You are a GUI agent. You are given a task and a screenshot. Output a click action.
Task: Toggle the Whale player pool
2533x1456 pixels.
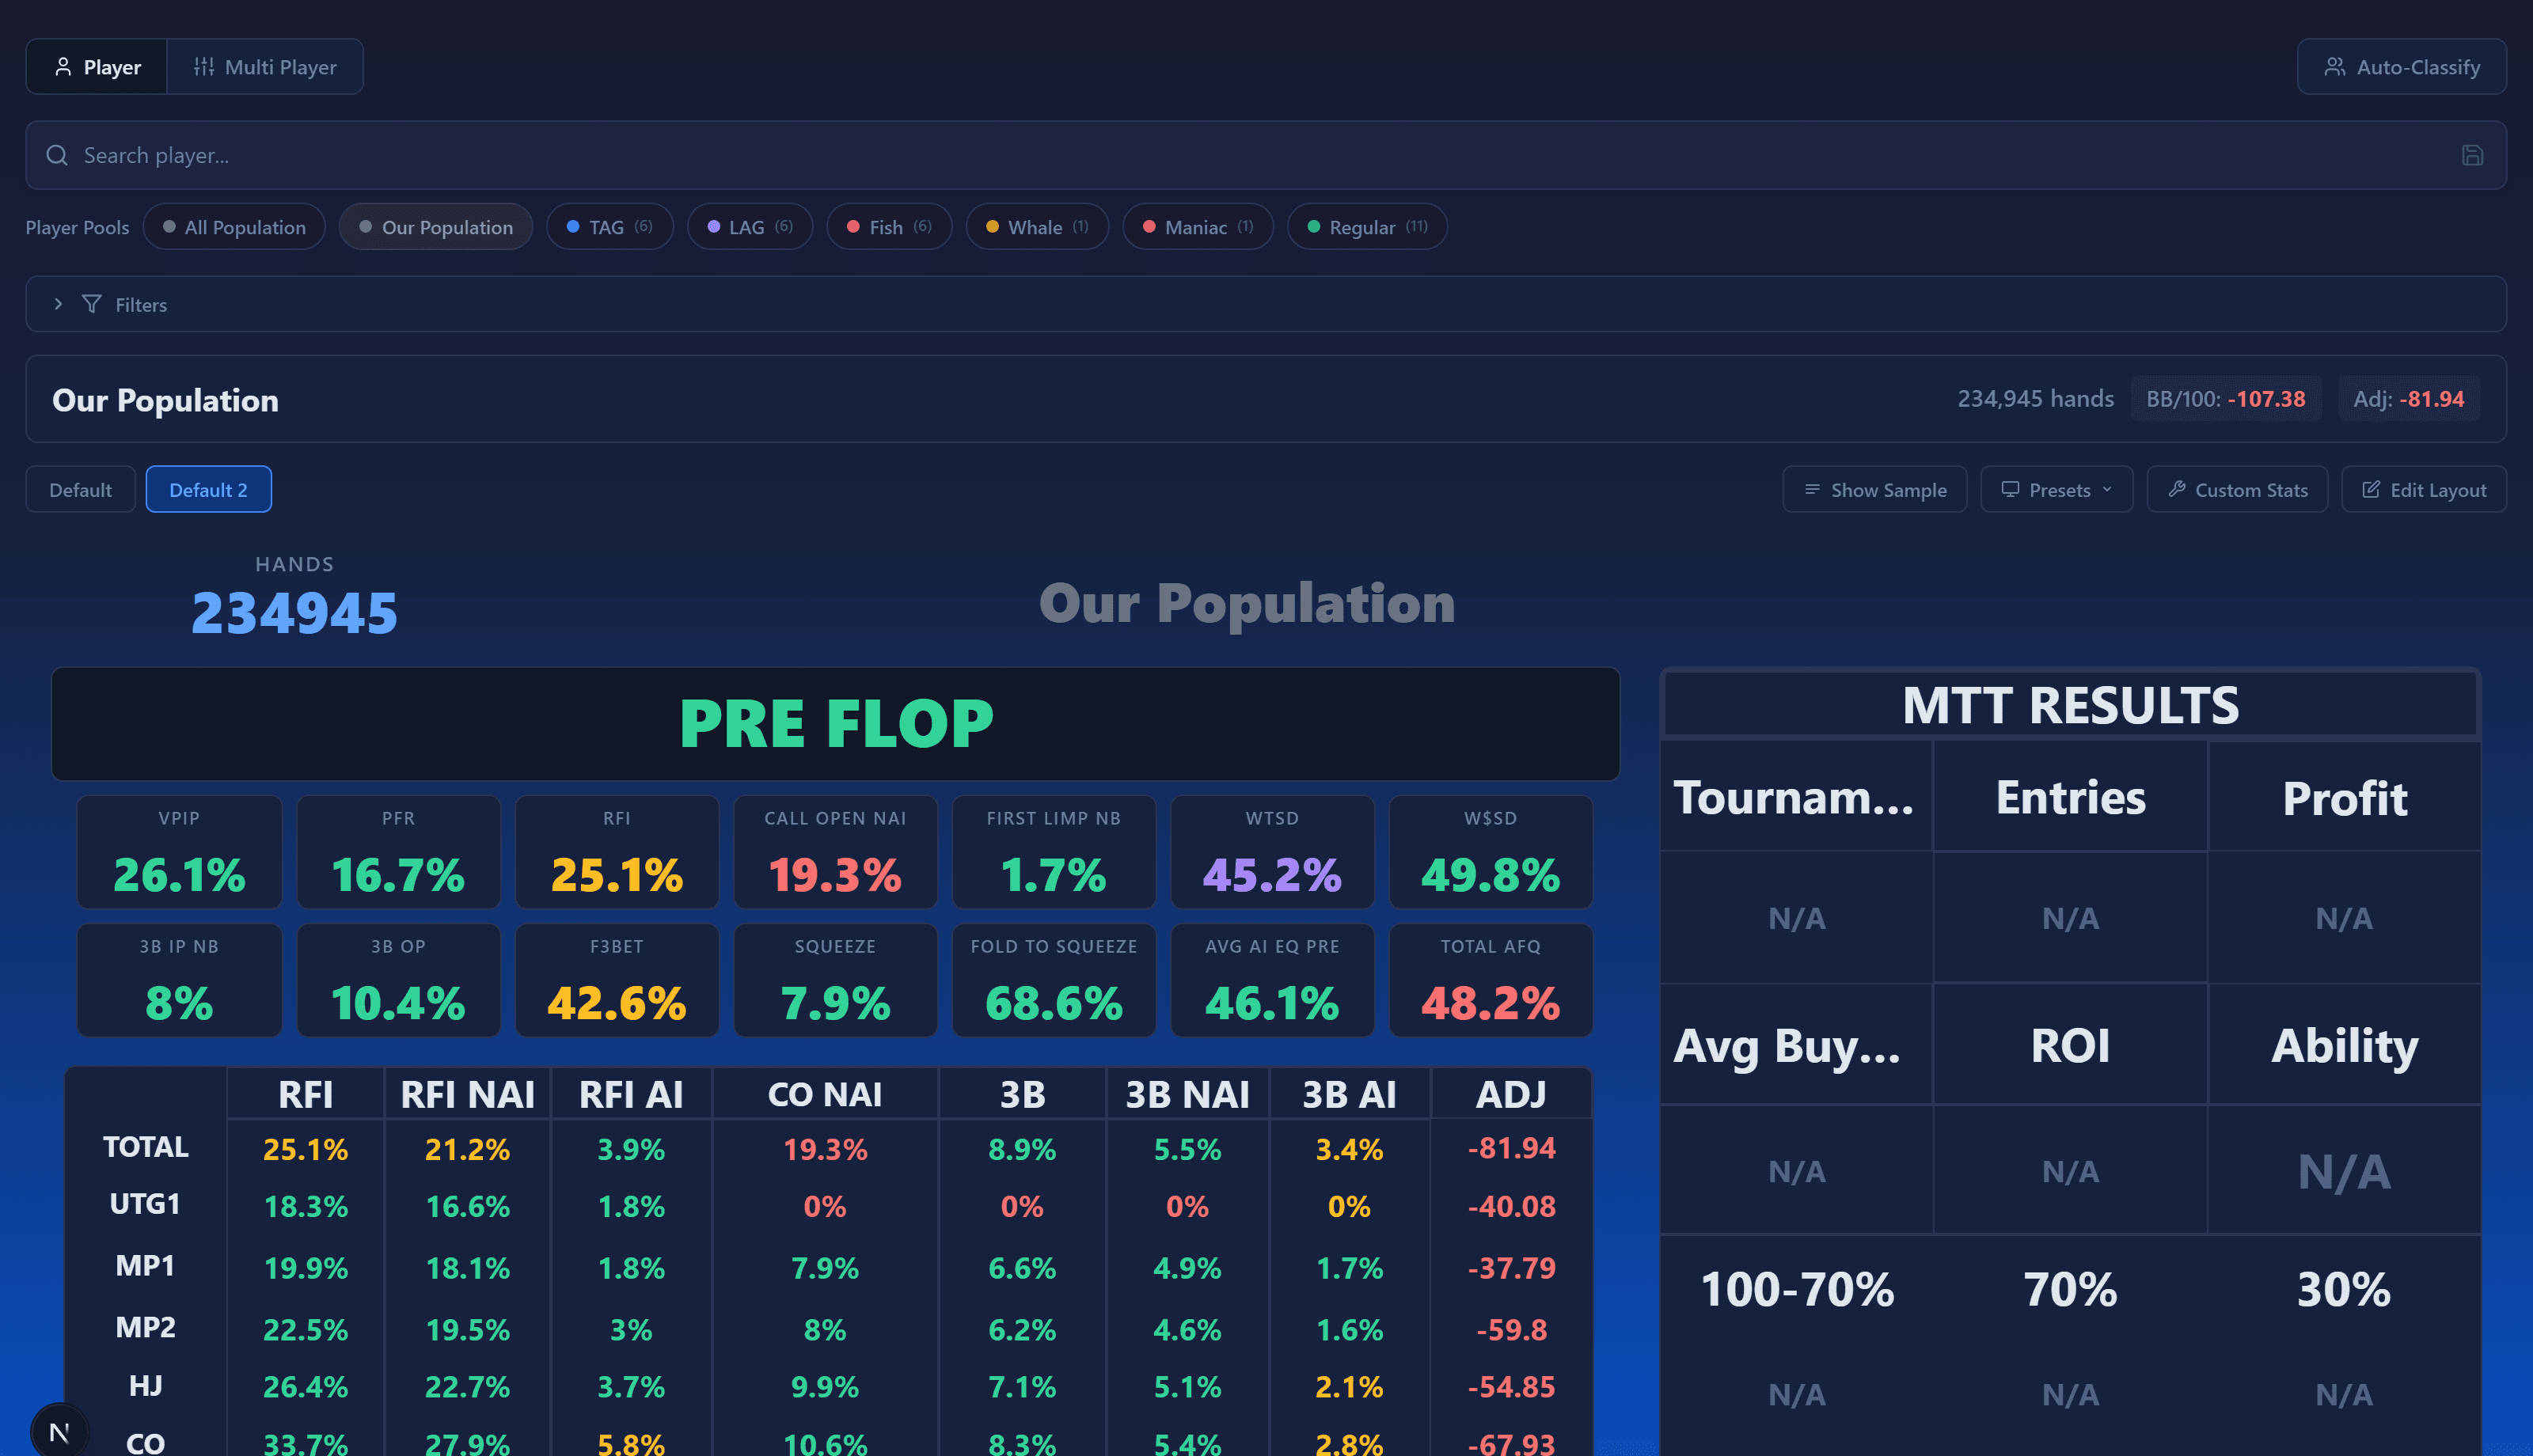1037,227
